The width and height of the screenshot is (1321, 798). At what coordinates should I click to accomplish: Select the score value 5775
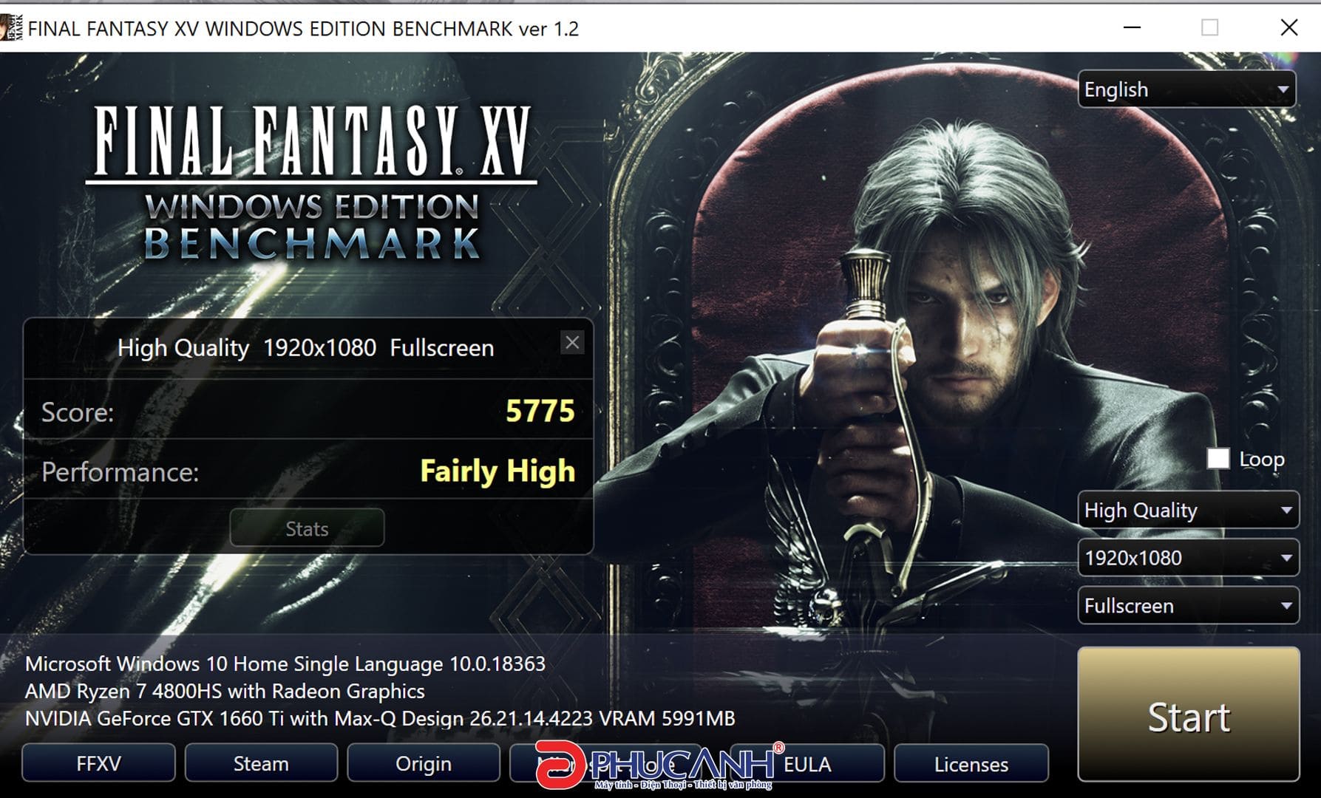[540, 411]
